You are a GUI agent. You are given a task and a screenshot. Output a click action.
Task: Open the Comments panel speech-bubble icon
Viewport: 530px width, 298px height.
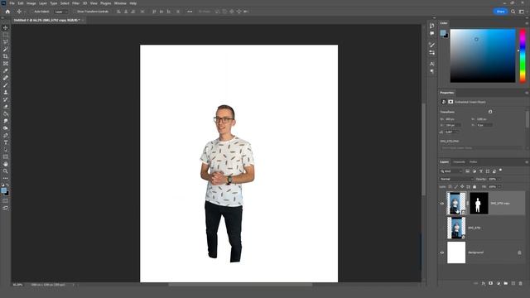(432, 33)
